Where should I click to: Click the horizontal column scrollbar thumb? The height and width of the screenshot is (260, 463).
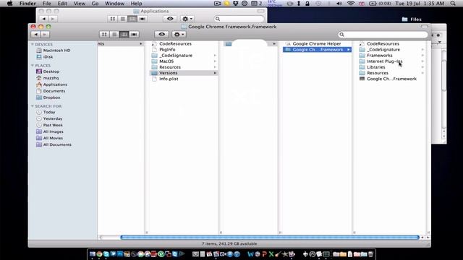click(270, 238)
